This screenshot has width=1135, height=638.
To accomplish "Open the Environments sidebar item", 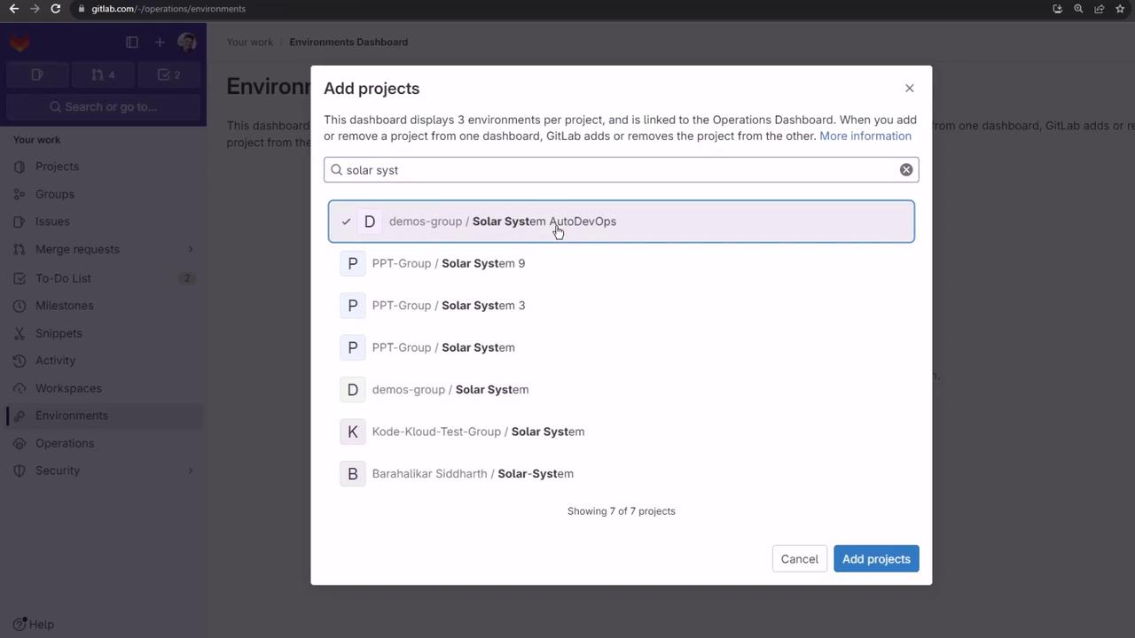I will coord(72,416).
